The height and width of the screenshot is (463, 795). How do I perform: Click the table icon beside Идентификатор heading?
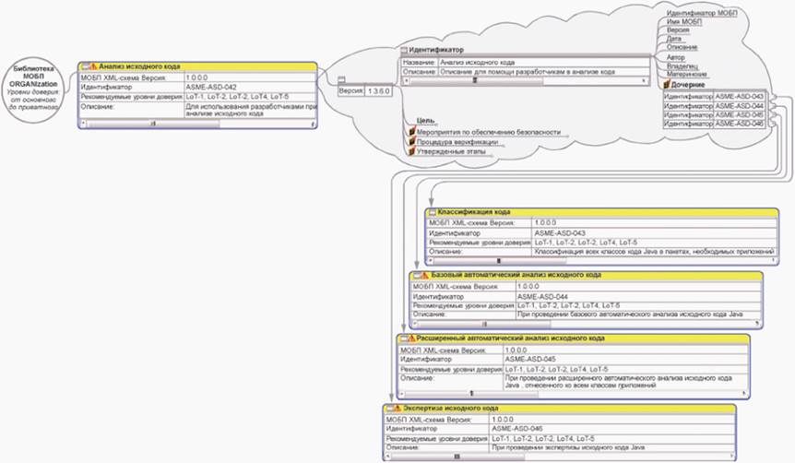click(404, 50)
